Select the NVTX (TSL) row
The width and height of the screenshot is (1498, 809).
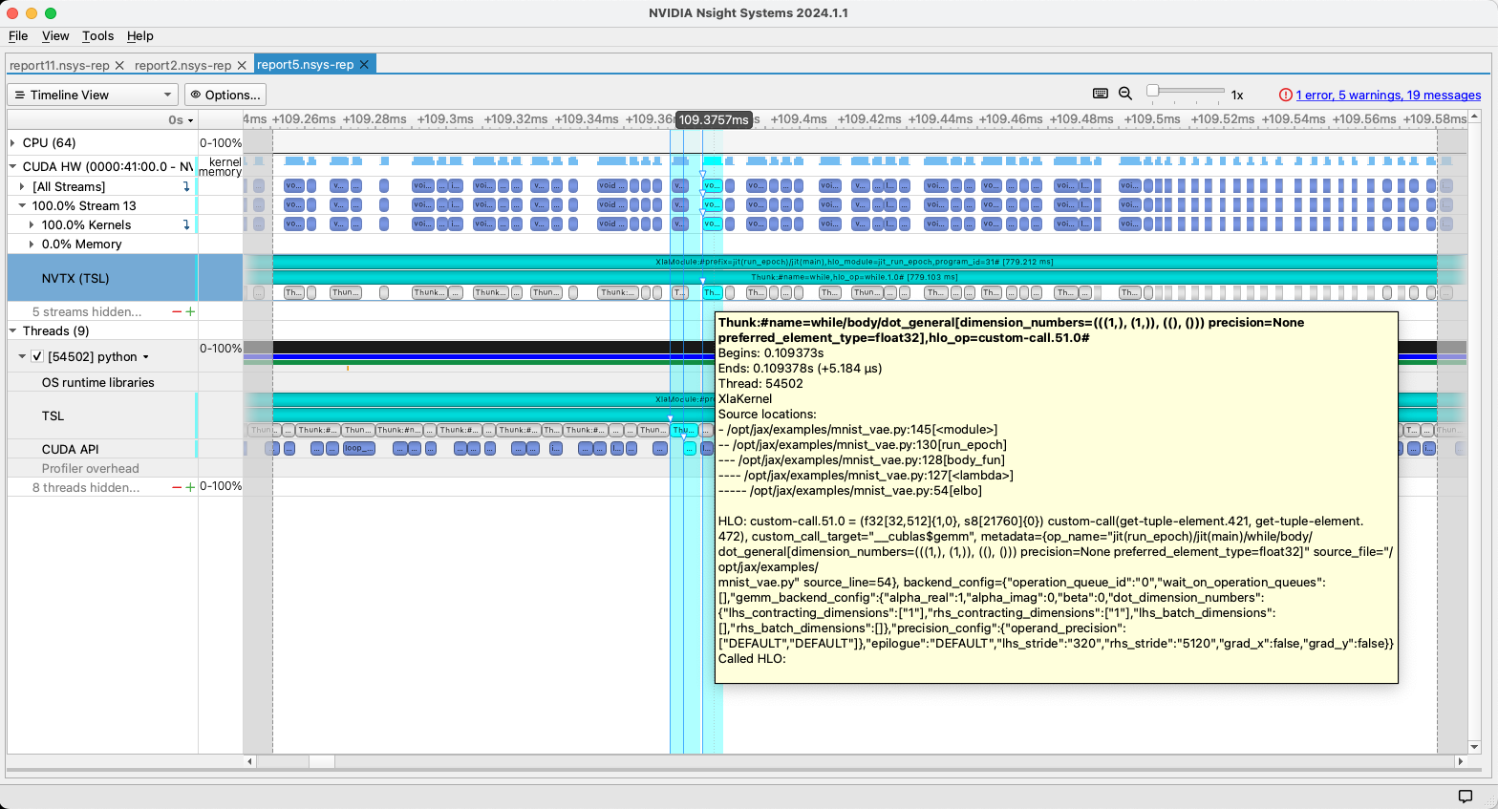(102, 278)
